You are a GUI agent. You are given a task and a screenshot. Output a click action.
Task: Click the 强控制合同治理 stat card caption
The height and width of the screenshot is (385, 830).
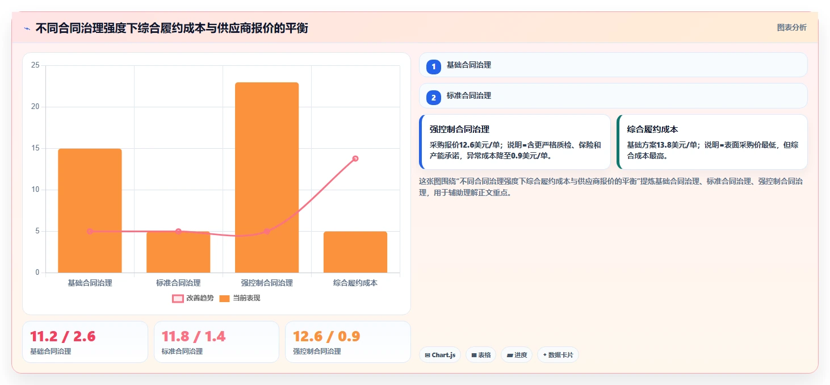pos(317,351)
